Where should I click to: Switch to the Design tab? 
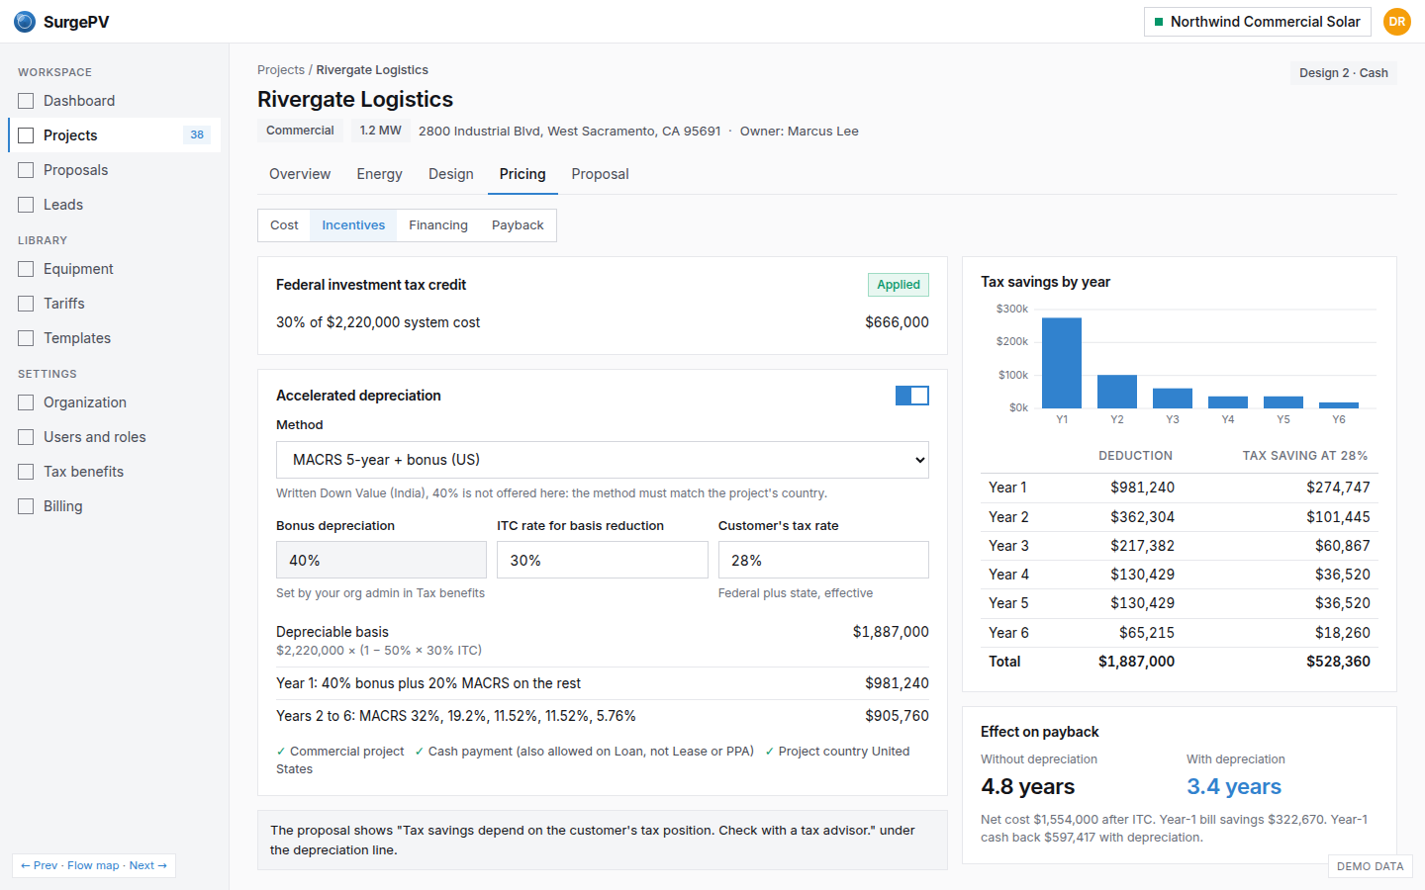pos(450,174)
